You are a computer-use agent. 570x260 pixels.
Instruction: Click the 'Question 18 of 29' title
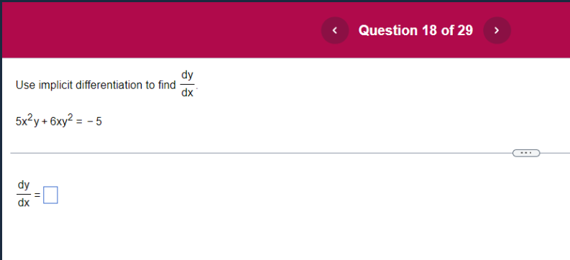[415, 30]
